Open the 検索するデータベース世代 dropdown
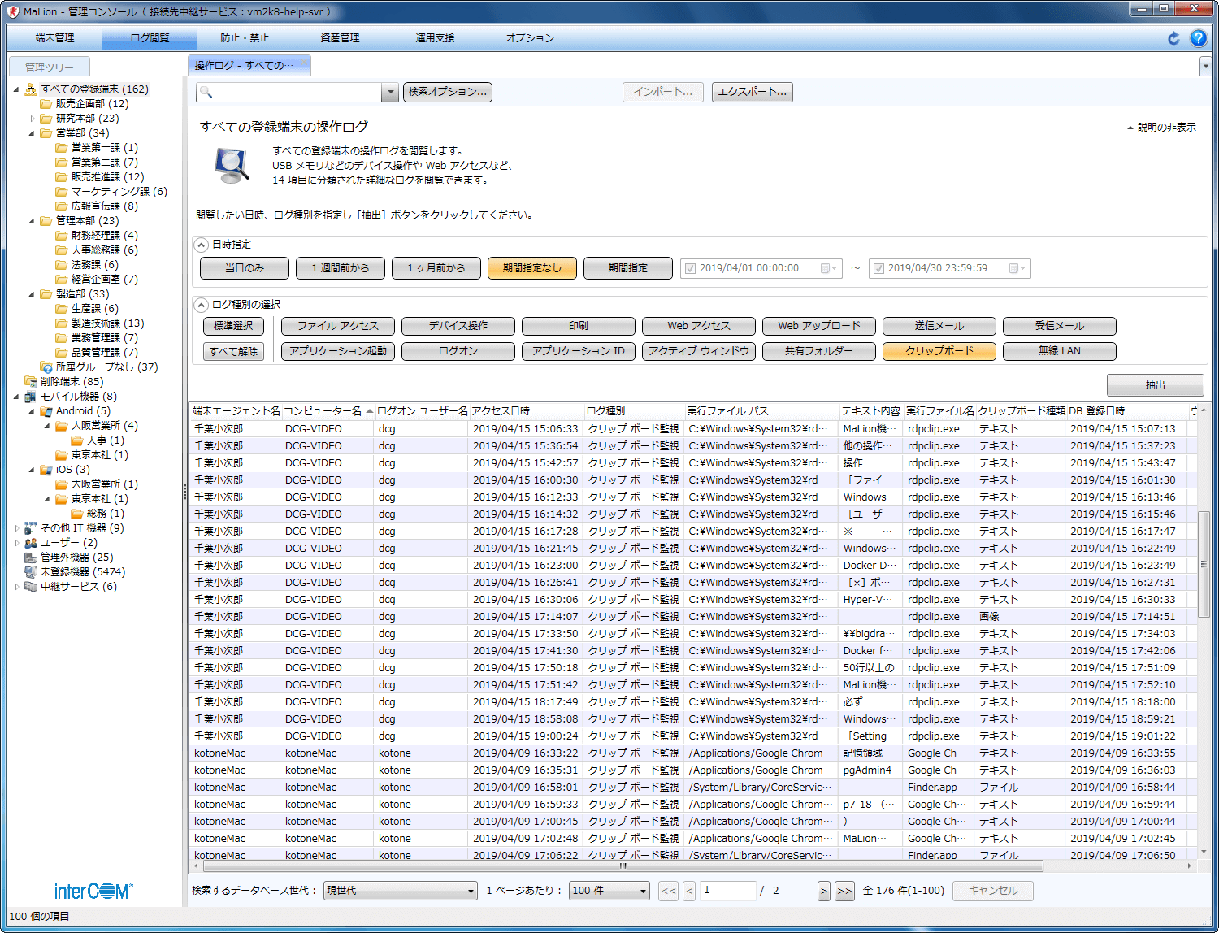Viewport: 1219px width, 933px height. coord(400,891)
